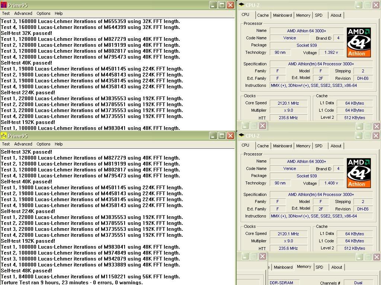
Task: Click the Channels # field showing Dual
Action: (358, 282)
